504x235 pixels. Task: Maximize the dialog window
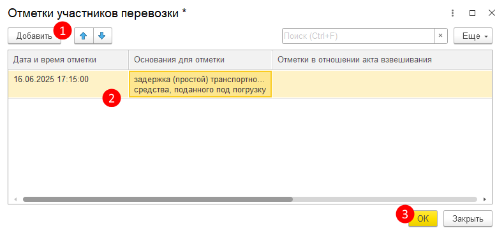tap(472, 13)
